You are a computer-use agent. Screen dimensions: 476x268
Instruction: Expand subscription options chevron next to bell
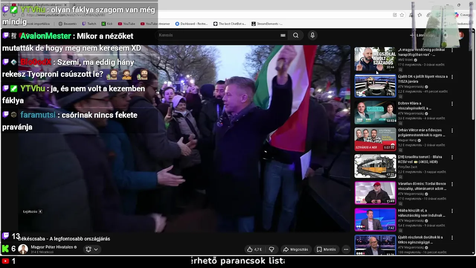pos(96,249)
